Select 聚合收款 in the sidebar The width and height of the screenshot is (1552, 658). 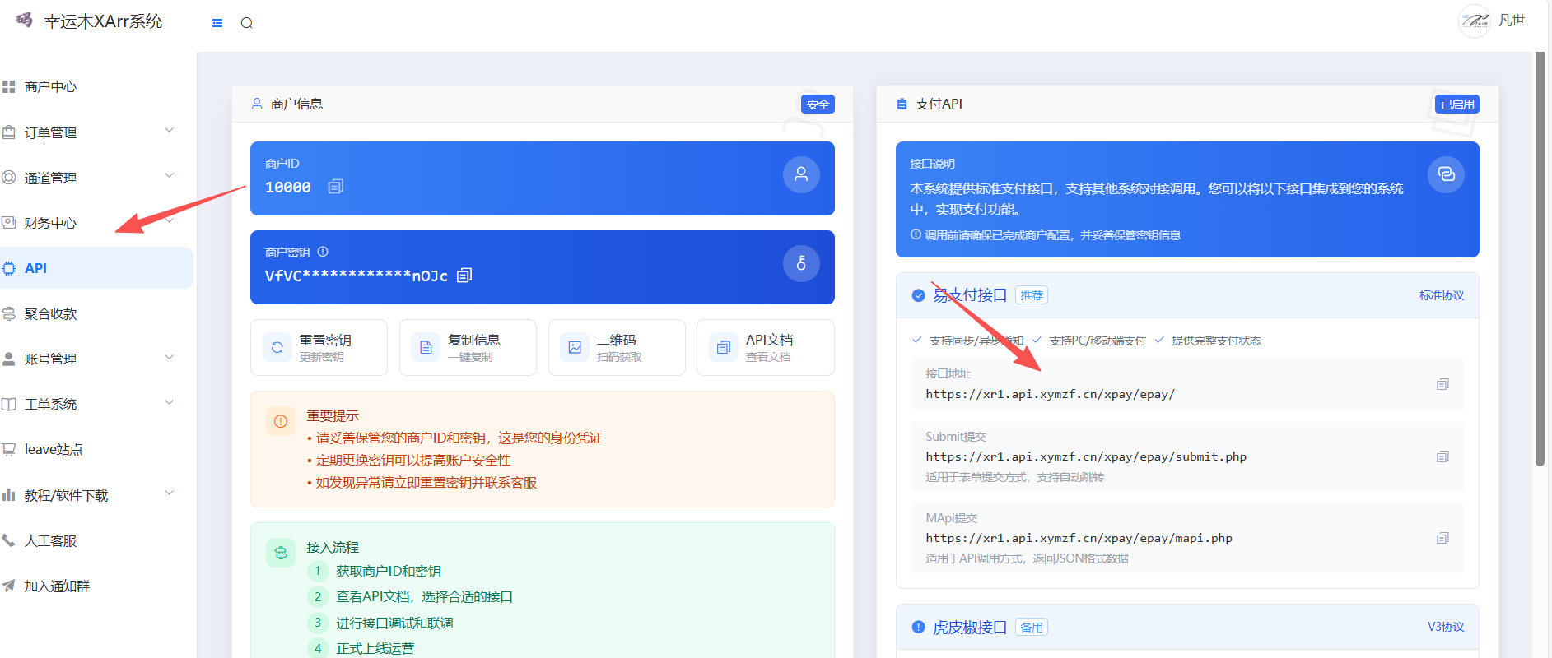click(x=50, y=313)
